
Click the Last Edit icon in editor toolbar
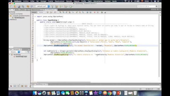tap(48, 13)
